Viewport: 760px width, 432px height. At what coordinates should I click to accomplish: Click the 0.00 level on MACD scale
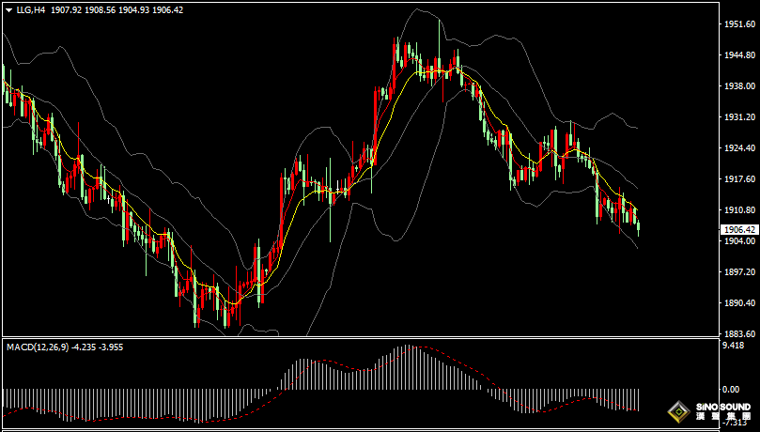pyautogui.click(x=729, y=389)
